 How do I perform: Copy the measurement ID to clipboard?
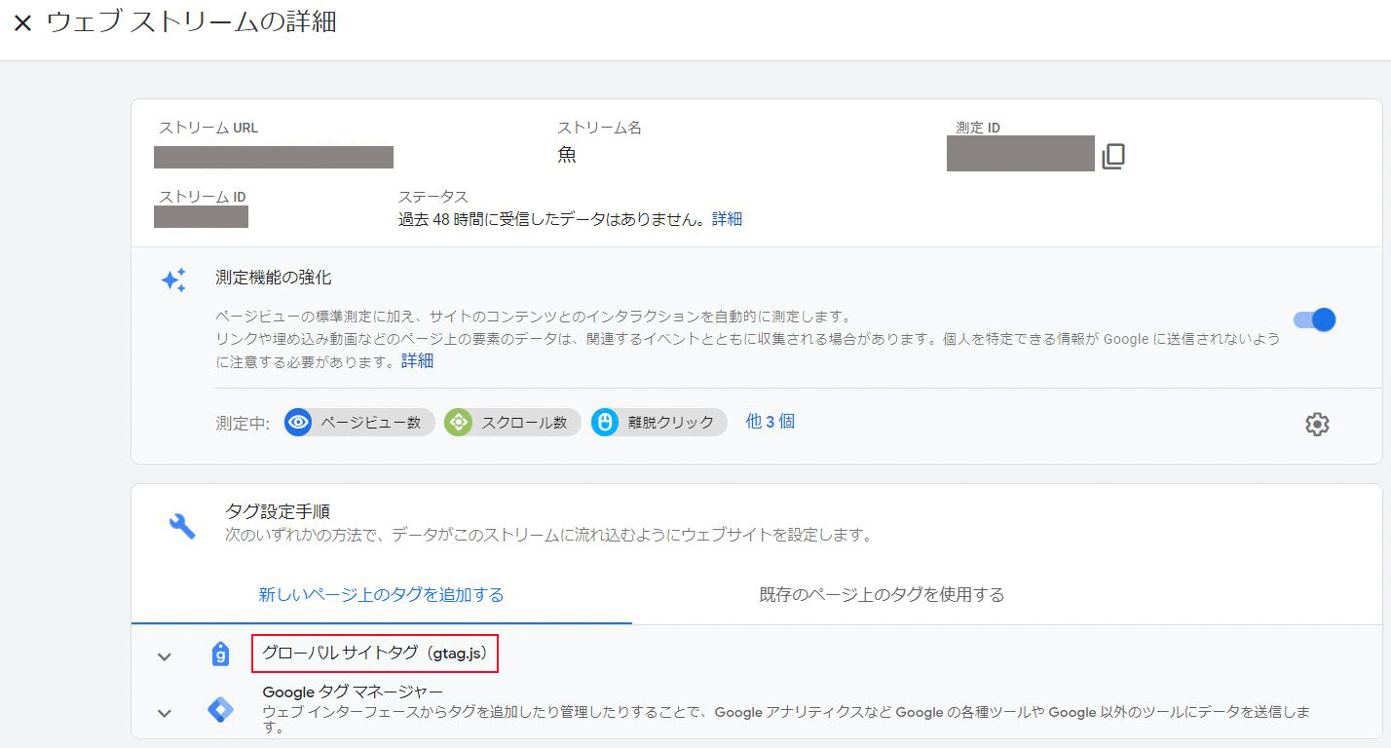[x=1112, y=156]
